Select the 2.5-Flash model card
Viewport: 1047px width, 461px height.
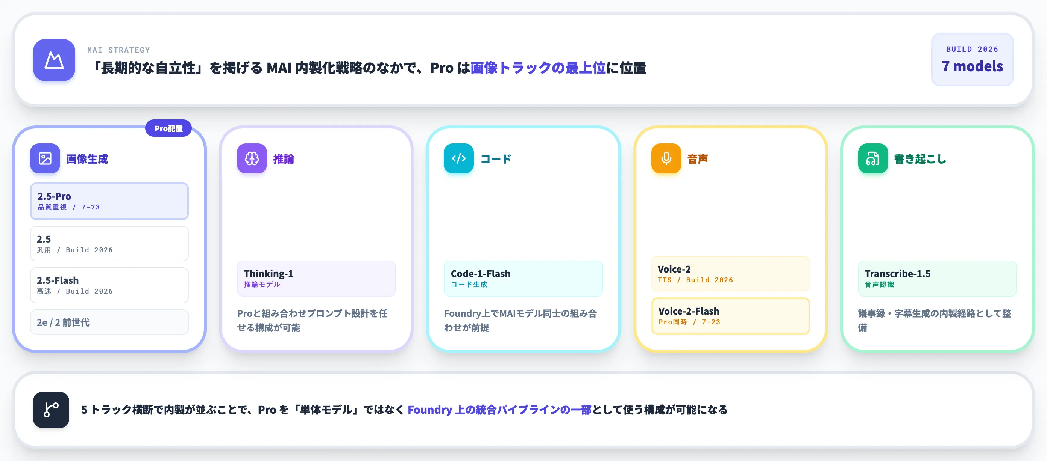(109, 285)
